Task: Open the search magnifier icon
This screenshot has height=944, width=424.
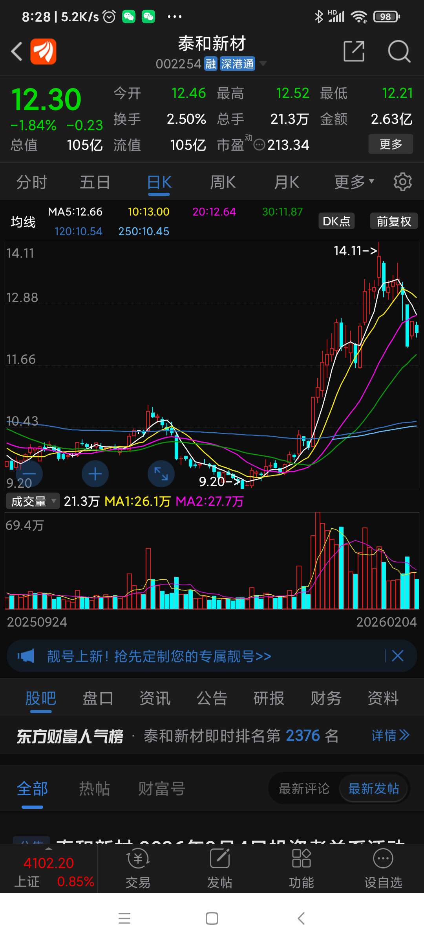Action: (399, 51)
